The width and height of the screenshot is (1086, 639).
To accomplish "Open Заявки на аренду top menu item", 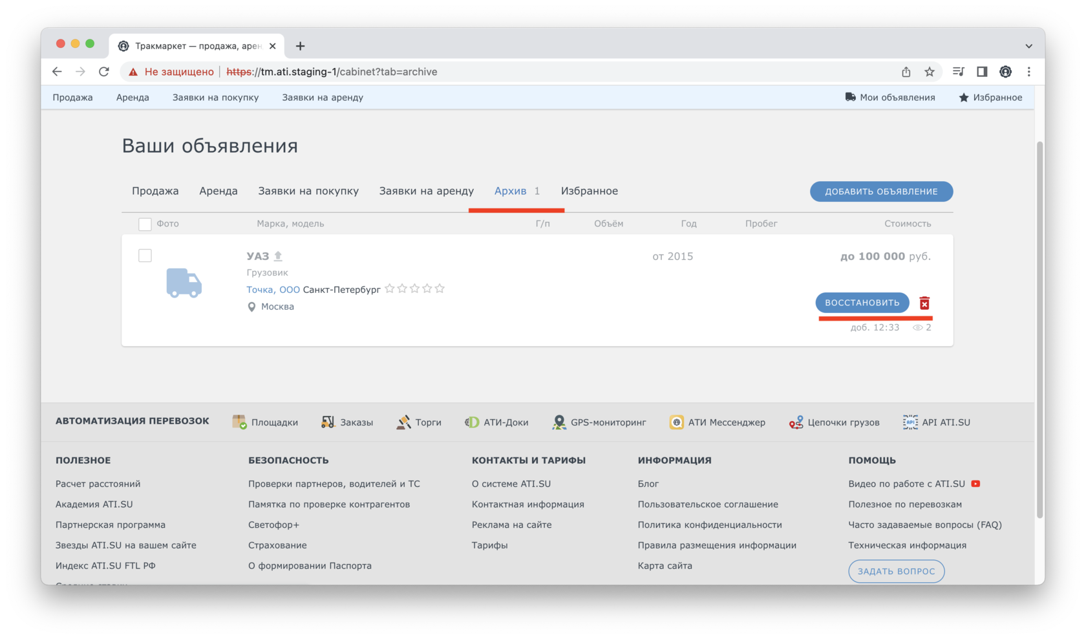I will (323, 97).
